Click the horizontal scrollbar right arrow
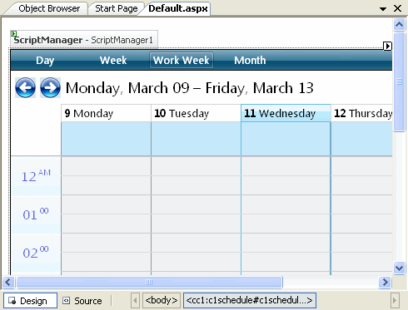The width and height of the screenshot is (408, 310). click(x=385, y=283)
